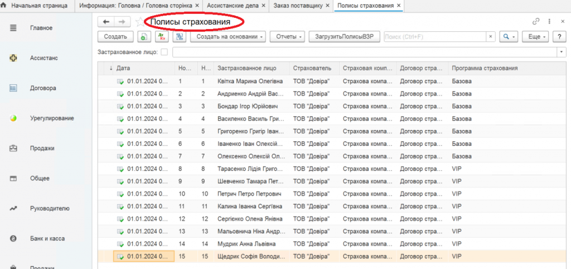This screenshot has width=571, height=269.
Task: Open the Ассистанс section in sidebar
Action: (44, 57)
